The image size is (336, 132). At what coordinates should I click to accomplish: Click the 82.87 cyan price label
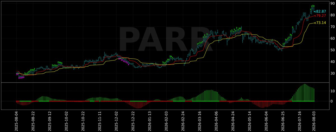321,11
